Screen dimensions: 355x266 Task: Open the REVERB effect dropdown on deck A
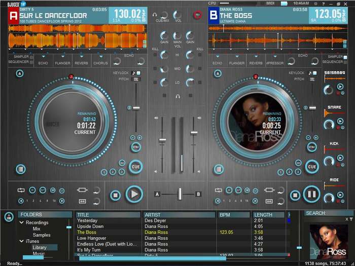point(82,56)
